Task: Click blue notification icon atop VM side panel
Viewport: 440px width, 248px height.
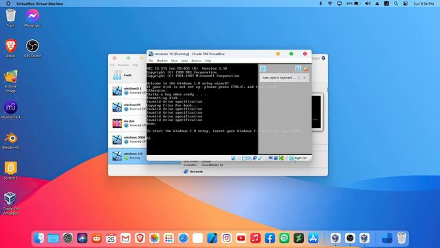Action: click(263, 69)
